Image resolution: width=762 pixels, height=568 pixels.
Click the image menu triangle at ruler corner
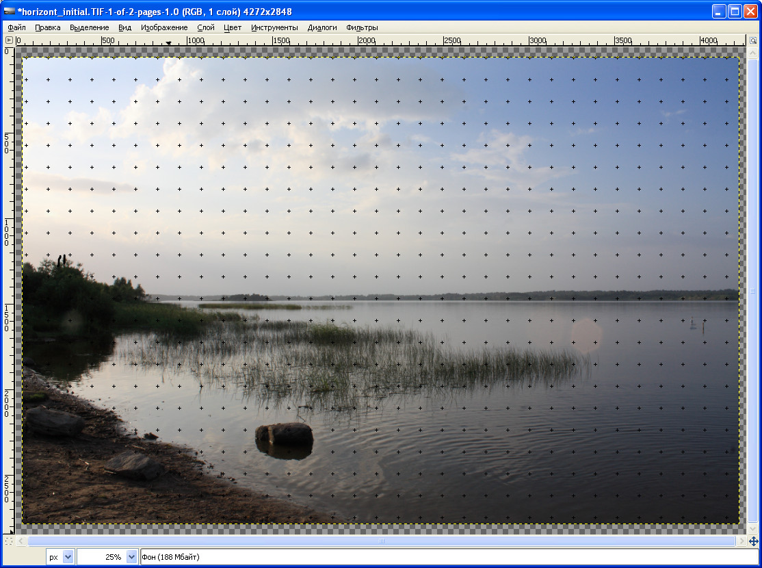click(x=9, y=40)
